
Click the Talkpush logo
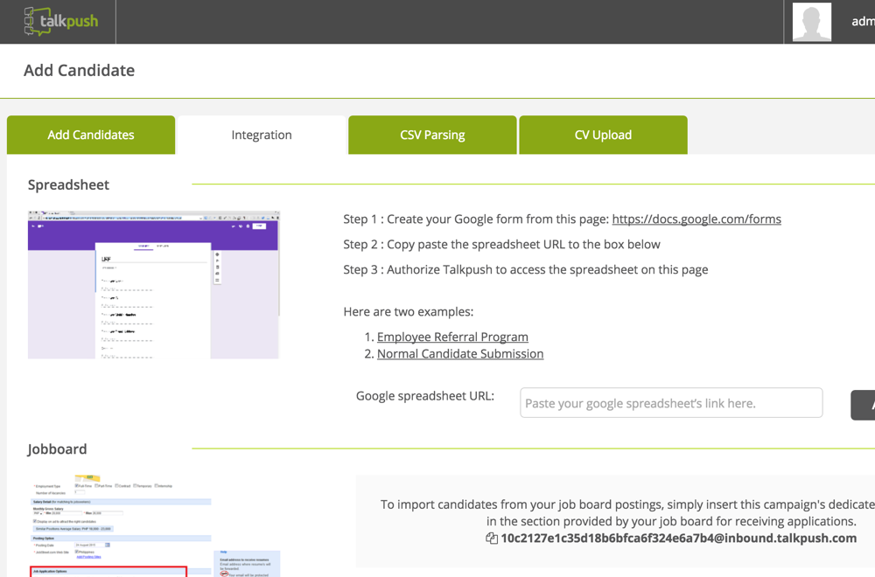click(x=61, y=21)
